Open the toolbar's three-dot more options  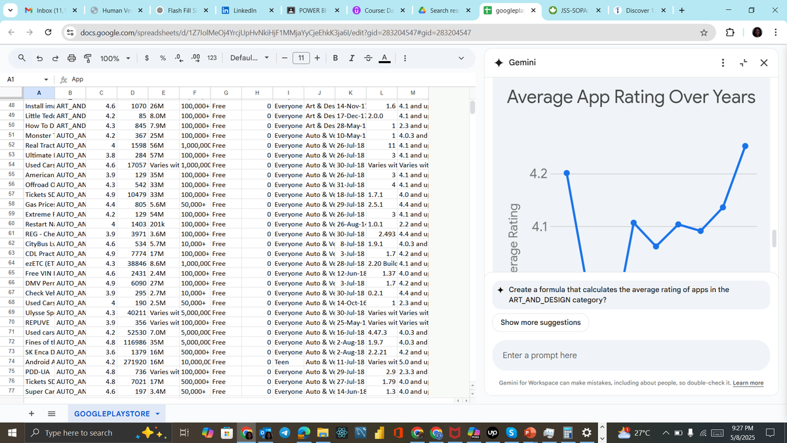click(405, 58)
